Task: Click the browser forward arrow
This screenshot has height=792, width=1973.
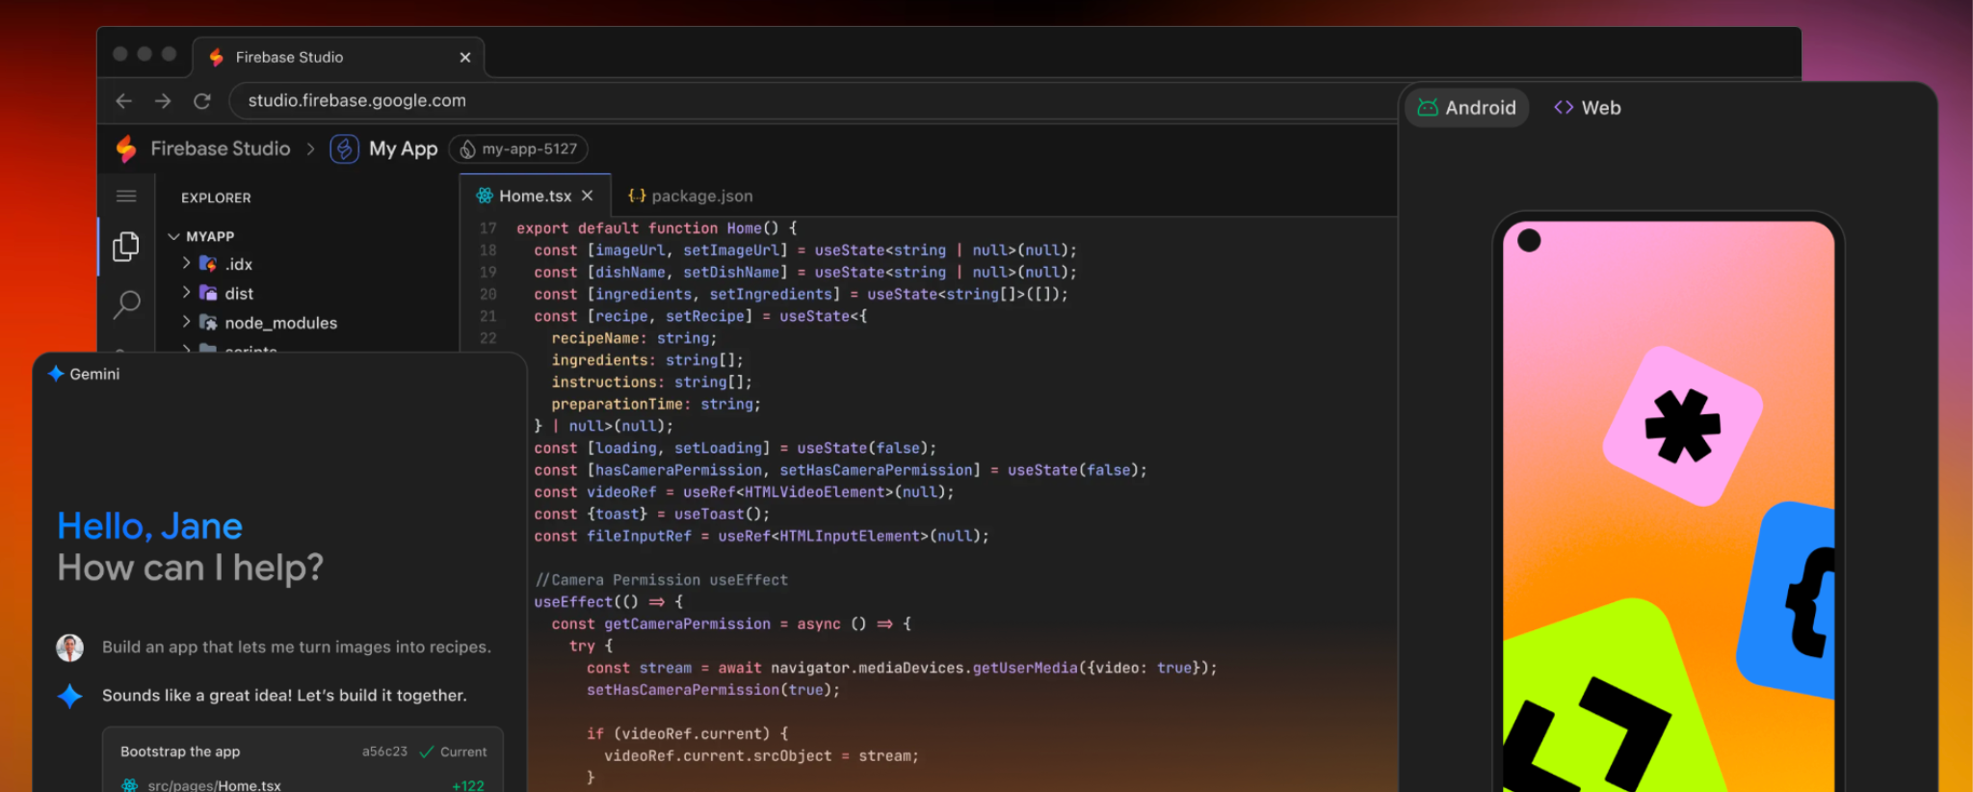Action: pos(163,101)
